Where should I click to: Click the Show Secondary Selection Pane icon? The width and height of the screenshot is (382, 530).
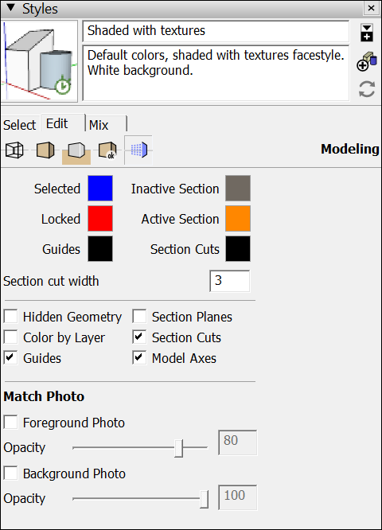(367, 33)
